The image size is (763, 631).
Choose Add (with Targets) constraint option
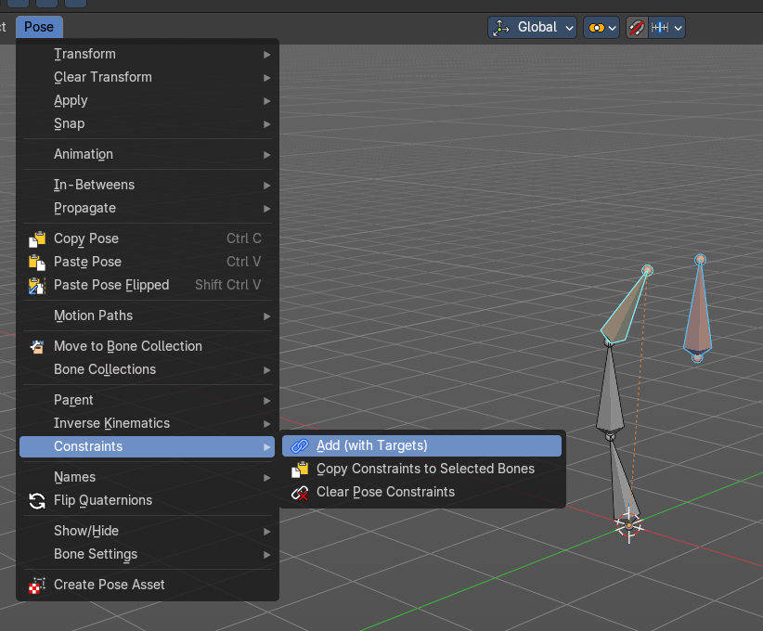coord(422,445)
